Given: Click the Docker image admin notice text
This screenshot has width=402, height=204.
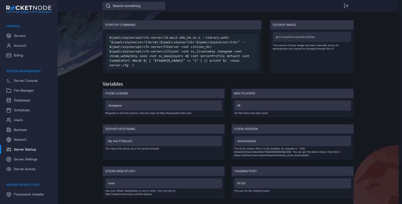Looking at the screenshot, I should click(306, 47).
